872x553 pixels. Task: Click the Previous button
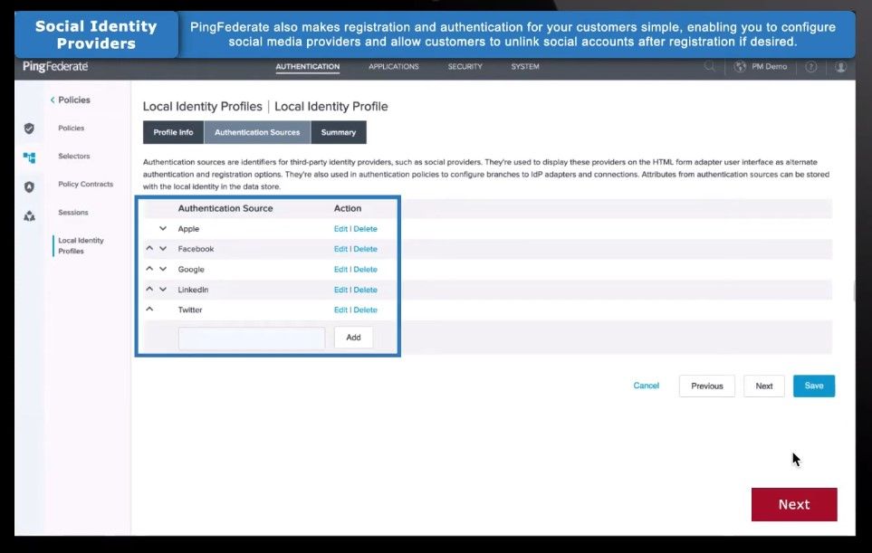[x=707, y=386]
